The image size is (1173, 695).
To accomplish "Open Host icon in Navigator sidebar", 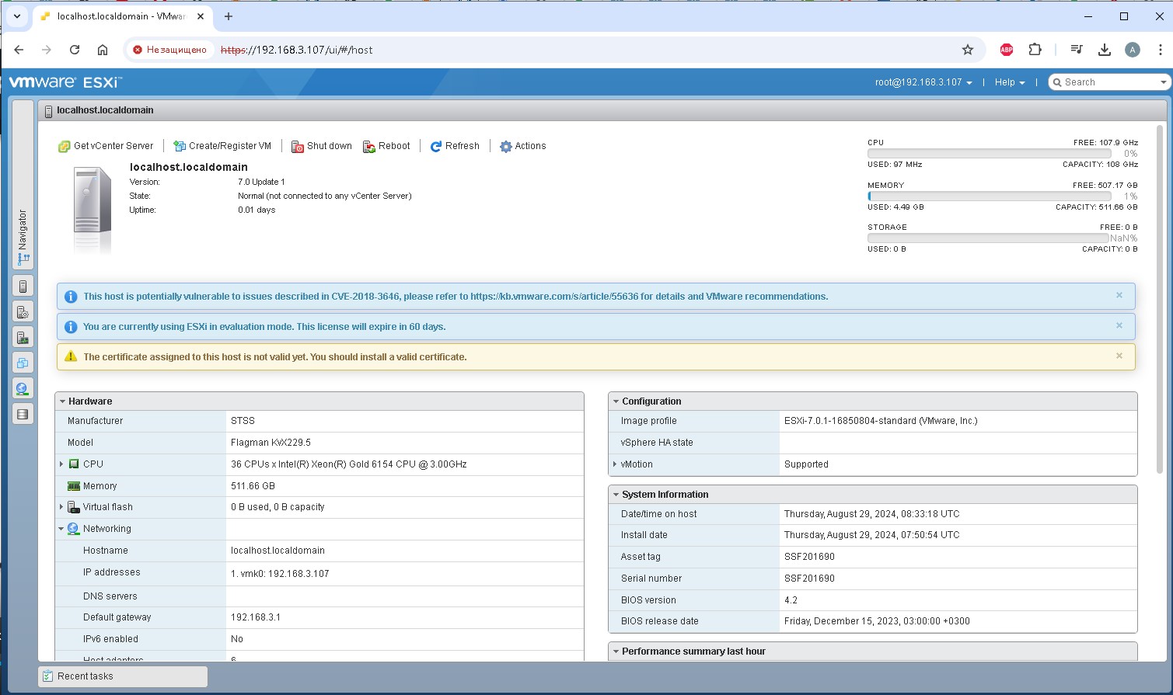I will pyautogui.click(x=23, y=287).
